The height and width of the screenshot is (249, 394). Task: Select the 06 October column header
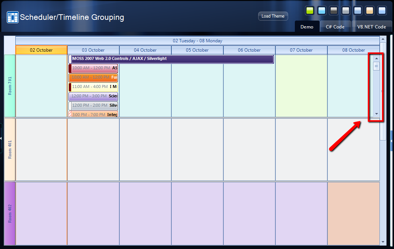coord(249,50)
